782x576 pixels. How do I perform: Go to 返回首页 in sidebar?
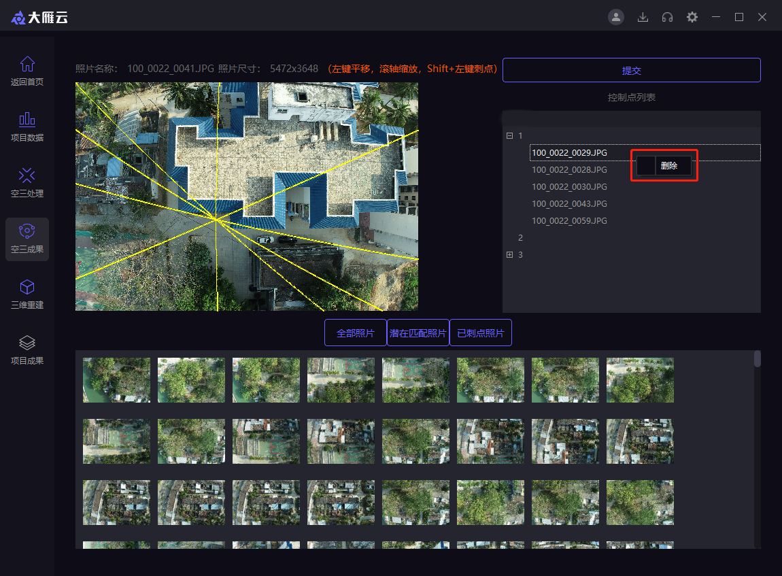point(27,71)
